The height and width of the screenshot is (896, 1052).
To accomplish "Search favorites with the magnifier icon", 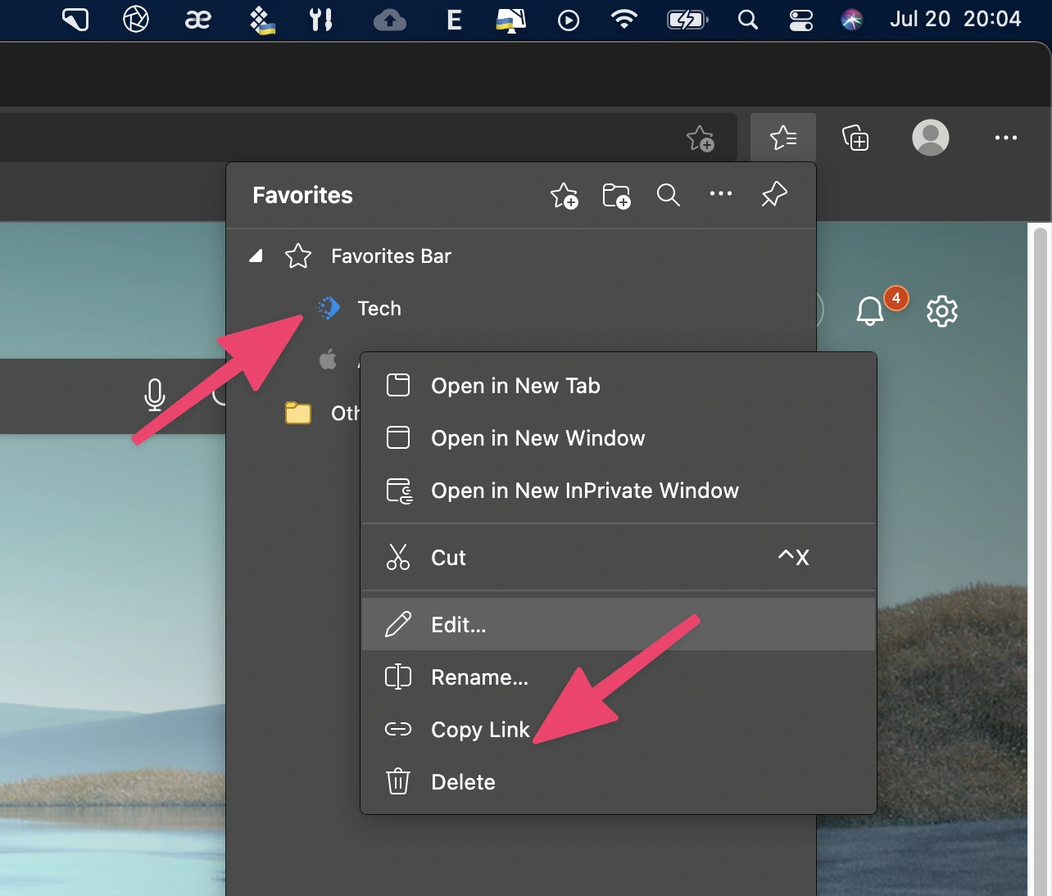I will pyautogui.click(x=669, y=195).
